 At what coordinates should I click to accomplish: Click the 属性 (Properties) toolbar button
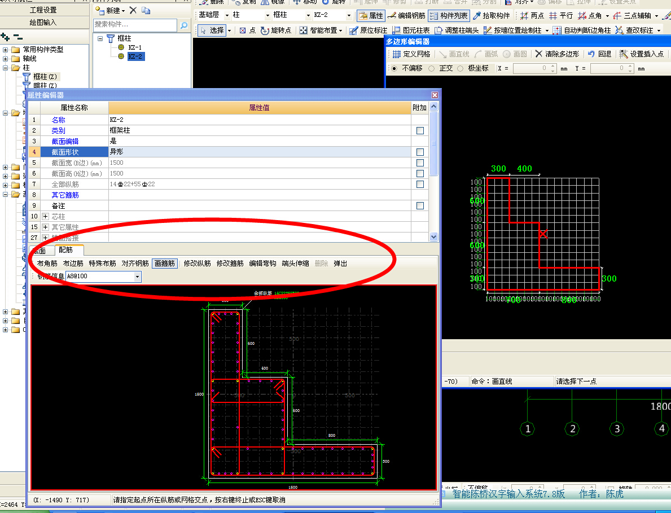[x=371, y=16]
